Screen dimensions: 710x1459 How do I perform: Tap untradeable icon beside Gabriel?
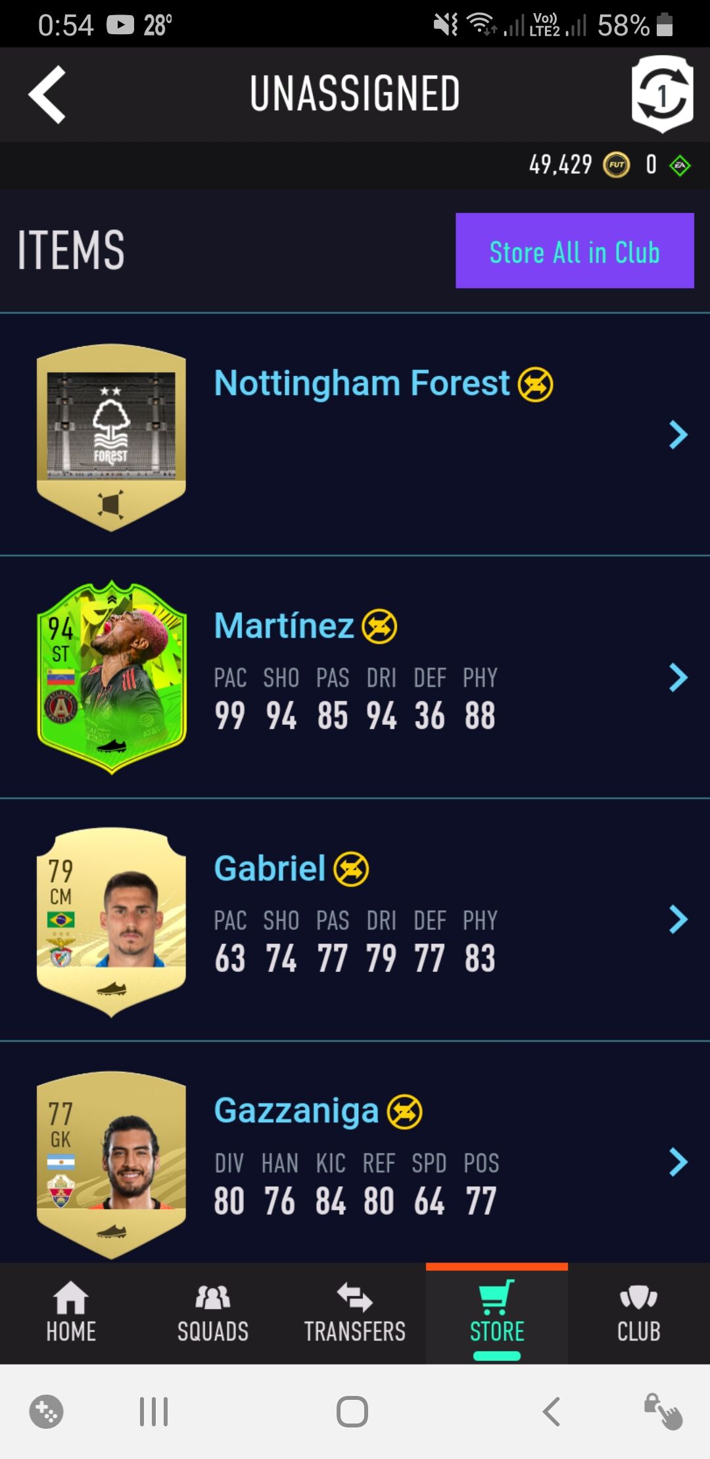pos(351,869)
